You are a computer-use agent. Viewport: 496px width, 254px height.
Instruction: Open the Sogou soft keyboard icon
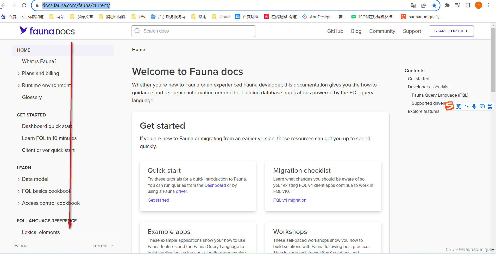point(482,106)
